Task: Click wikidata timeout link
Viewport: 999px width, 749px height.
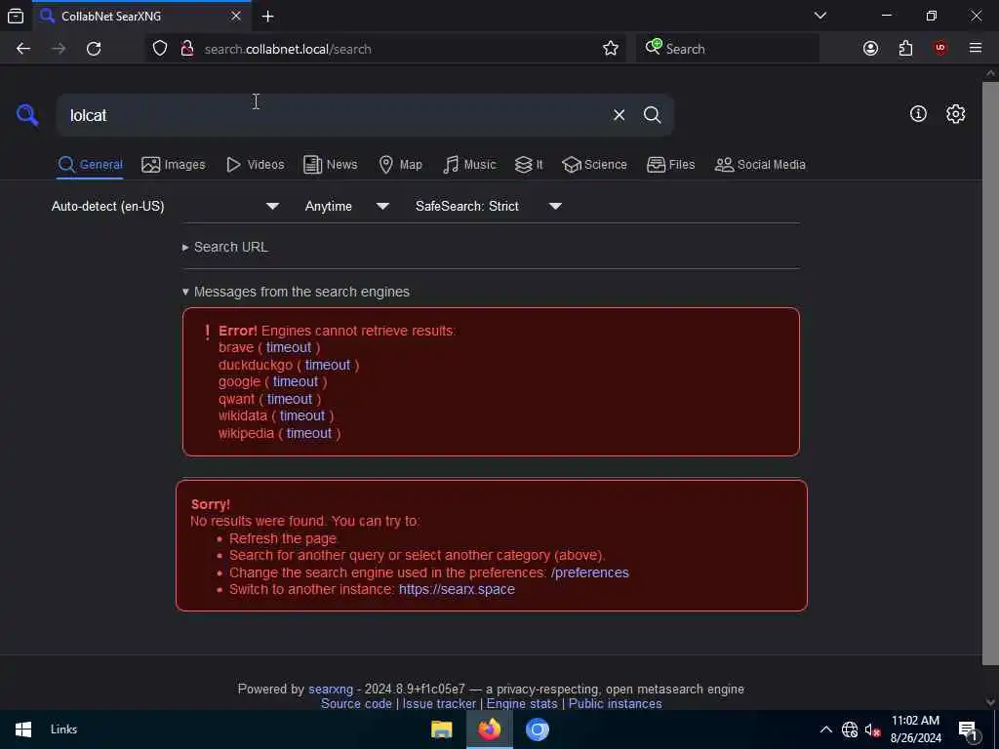Action: tap(302, 415)
